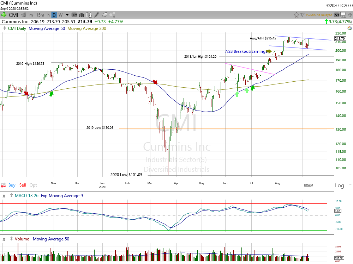
Task: Switch to the Daily (D) timeframe
Action: [x=54, y=15]
